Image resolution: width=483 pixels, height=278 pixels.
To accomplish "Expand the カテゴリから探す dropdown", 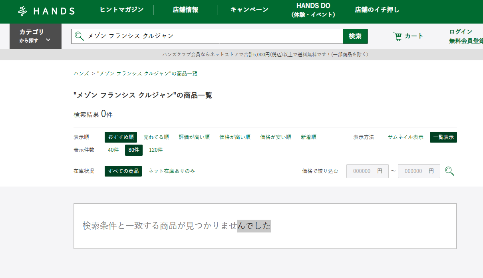I will click(x=36, y=36).
